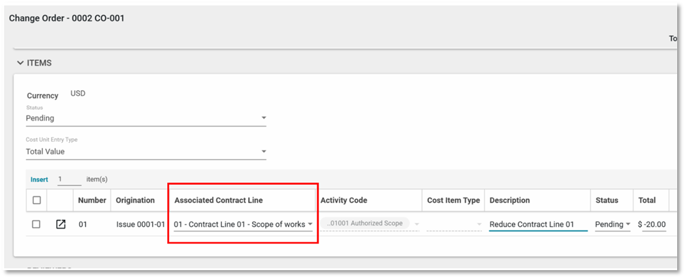Viewport: 685px width, 278px height.
Task: Open the Cost Item Type dropdown
Action: pos(479,224)
